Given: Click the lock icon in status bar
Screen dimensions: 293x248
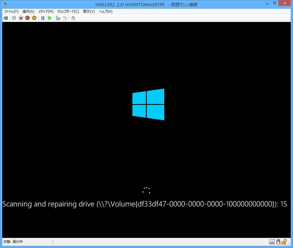Looking at the screenshot, I should pos(284,242).
